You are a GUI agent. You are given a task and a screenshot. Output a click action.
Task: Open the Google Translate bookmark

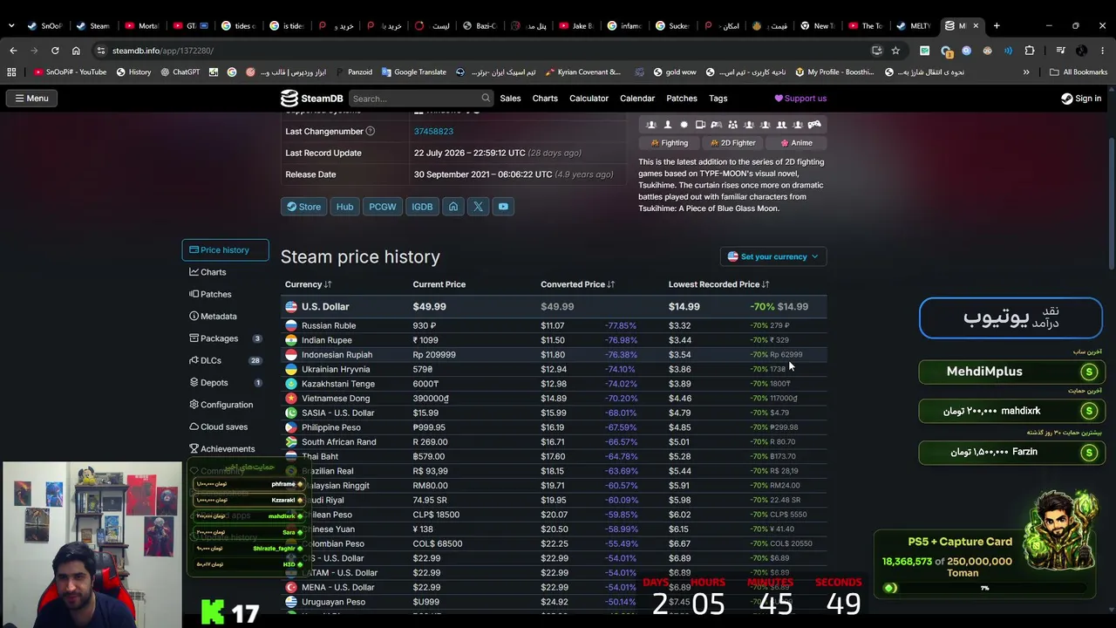(413, 72)
